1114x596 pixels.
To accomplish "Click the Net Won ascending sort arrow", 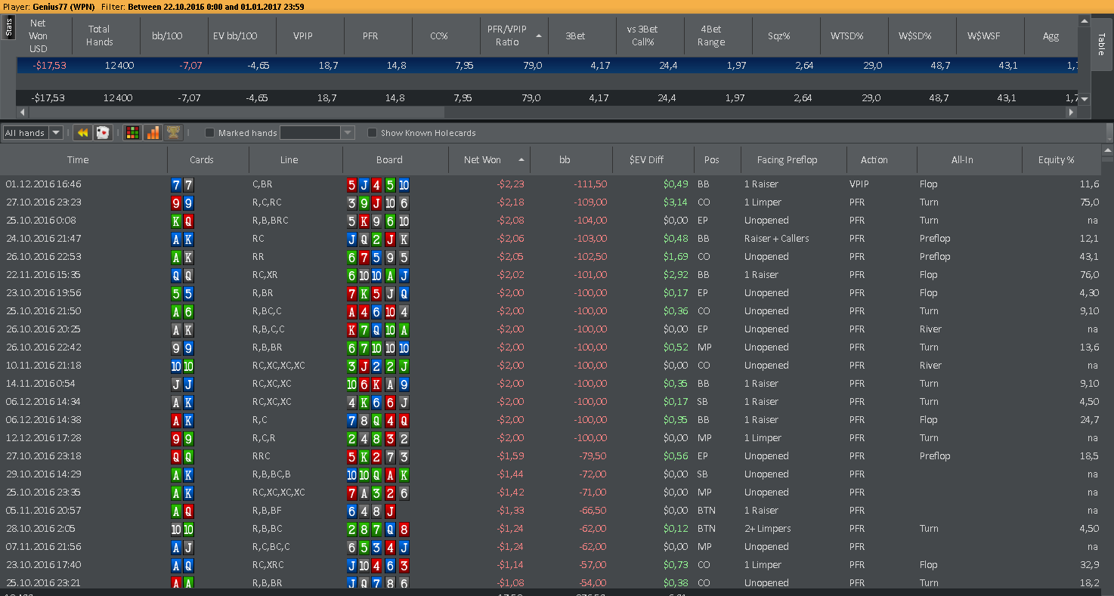I will (x=521, y=159).
